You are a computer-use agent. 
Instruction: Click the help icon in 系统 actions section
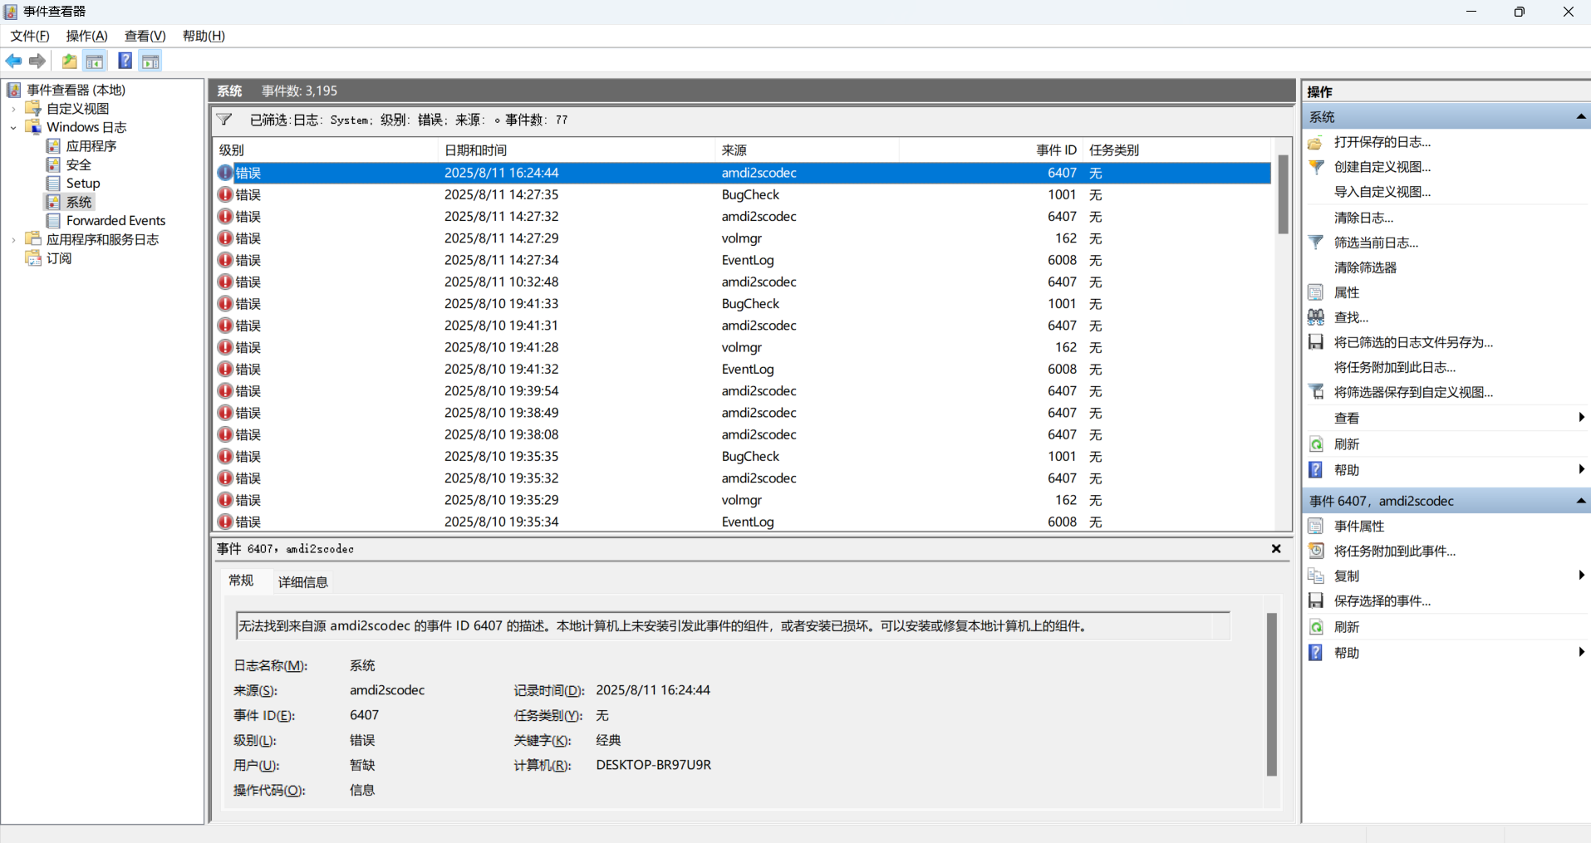[x=1316, y=470]
